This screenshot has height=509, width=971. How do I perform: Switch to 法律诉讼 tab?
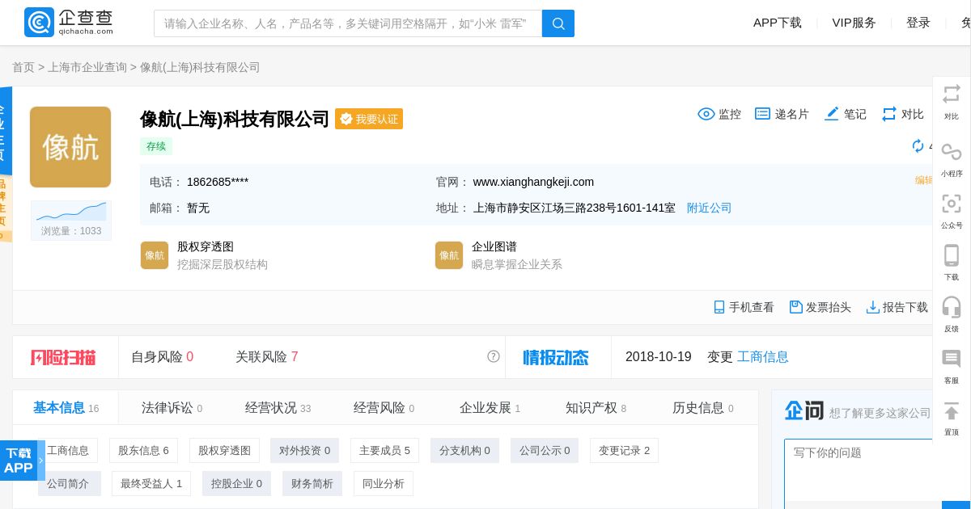tap(172, 408)
